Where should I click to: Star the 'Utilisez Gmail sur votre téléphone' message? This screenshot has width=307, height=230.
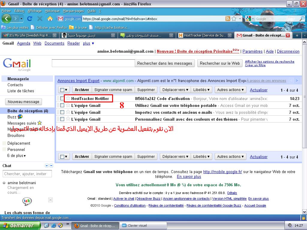pyautogui.click(x=68, y=105)
